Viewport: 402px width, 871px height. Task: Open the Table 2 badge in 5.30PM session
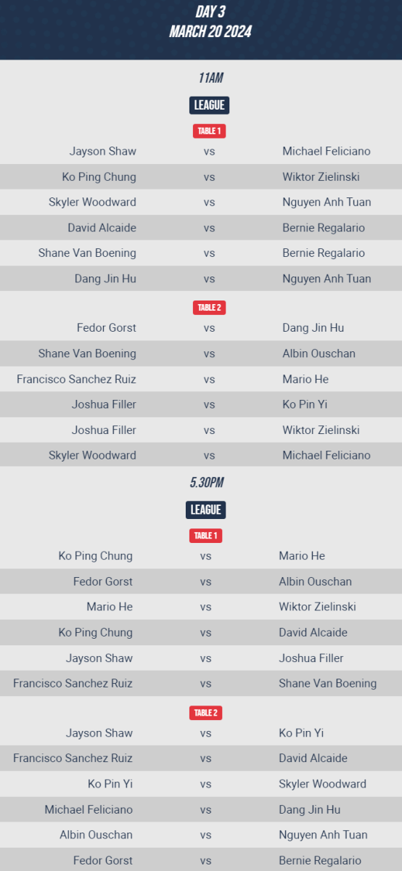205,713
